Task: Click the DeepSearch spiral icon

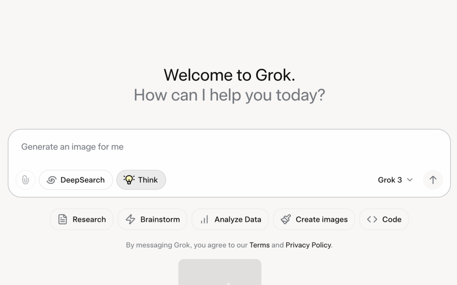Action: (51, 180)
